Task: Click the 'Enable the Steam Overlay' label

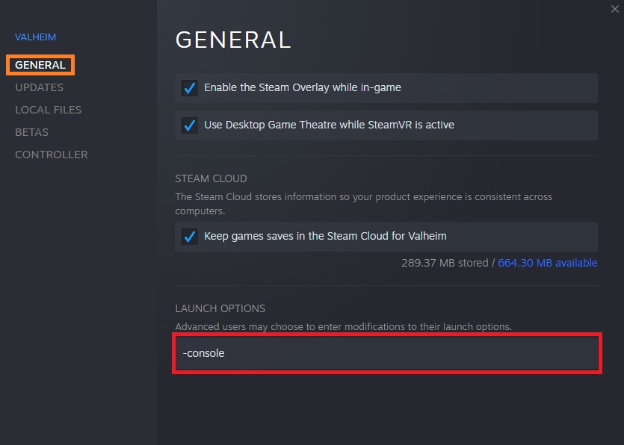Action: click(302, 87)
